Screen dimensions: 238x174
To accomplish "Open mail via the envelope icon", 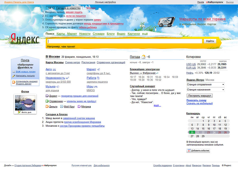I will [14, 71].
